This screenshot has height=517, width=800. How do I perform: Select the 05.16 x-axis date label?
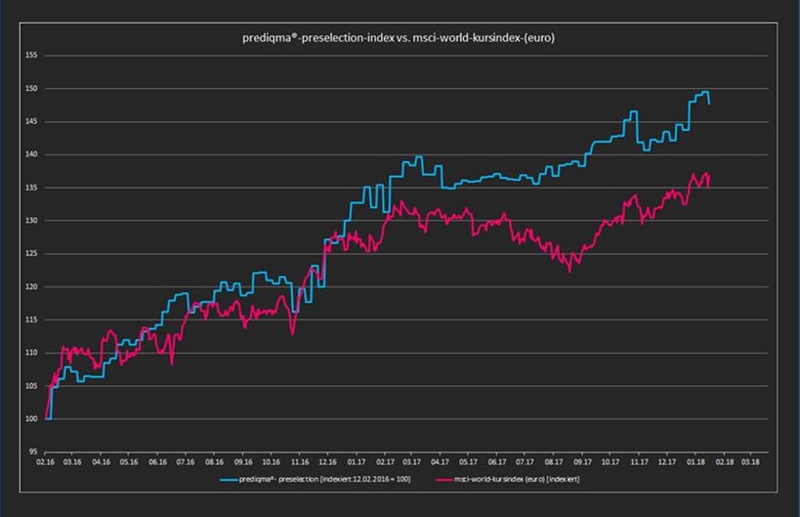pyautogui.click(x=130, y=460)
